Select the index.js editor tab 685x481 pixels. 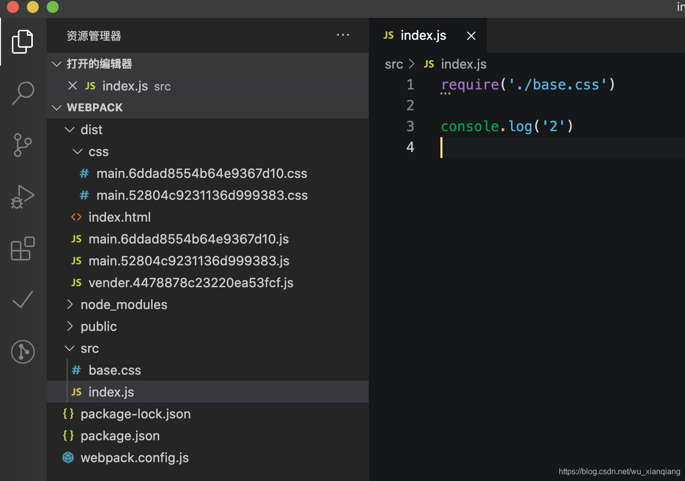pyautogui.click(x=423, y=36)
